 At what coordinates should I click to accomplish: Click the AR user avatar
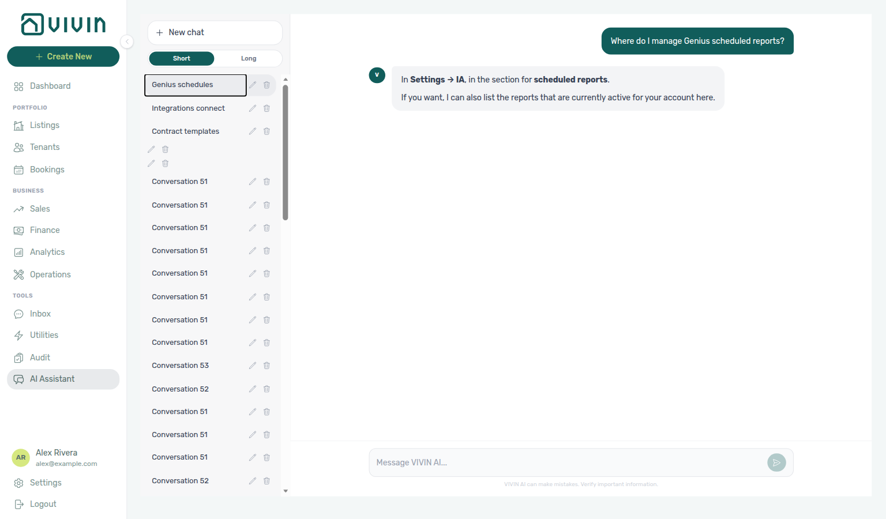(x=21, y=458)
